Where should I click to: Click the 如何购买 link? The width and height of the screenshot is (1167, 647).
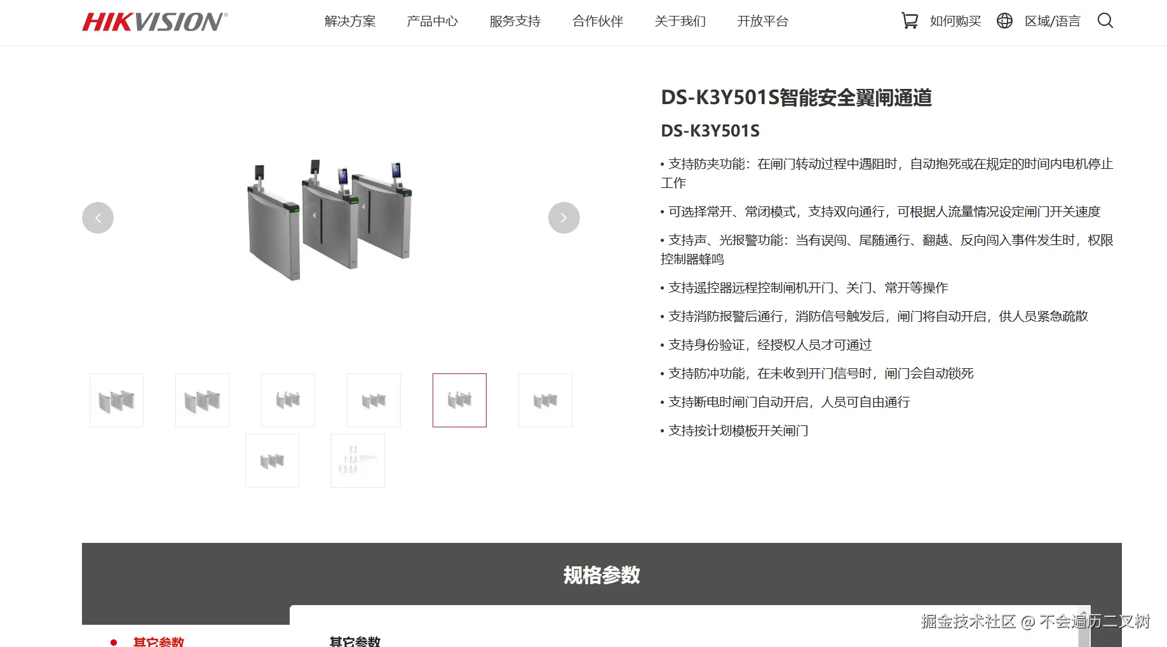pyautogui.click(x=955, y=21)
